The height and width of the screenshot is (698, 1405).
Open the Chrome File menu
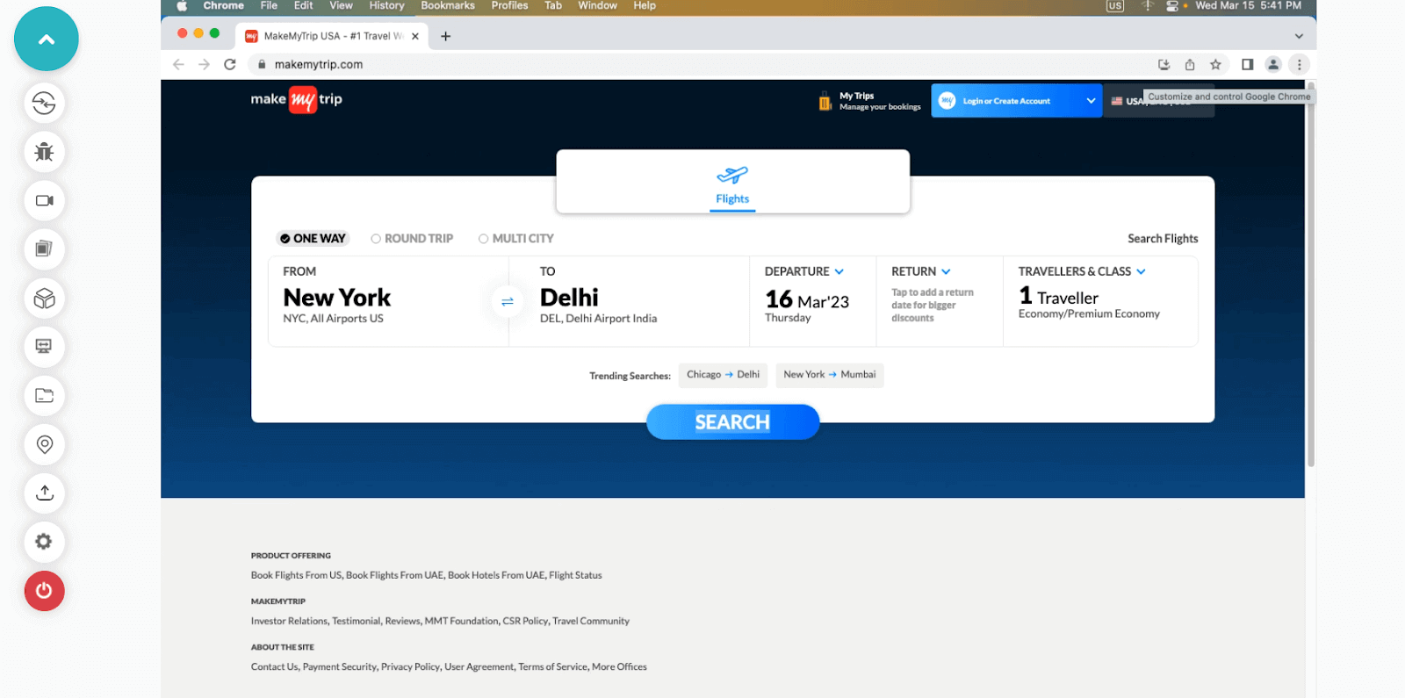point(269,5)
